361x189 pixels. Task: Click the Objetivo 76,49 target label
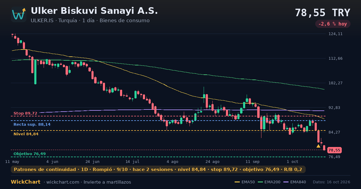click(29, 154)
